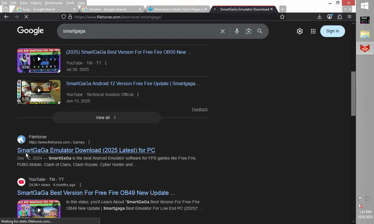Open the View menu
Viewport: 374px width, 224px height.
pos(23,3)
